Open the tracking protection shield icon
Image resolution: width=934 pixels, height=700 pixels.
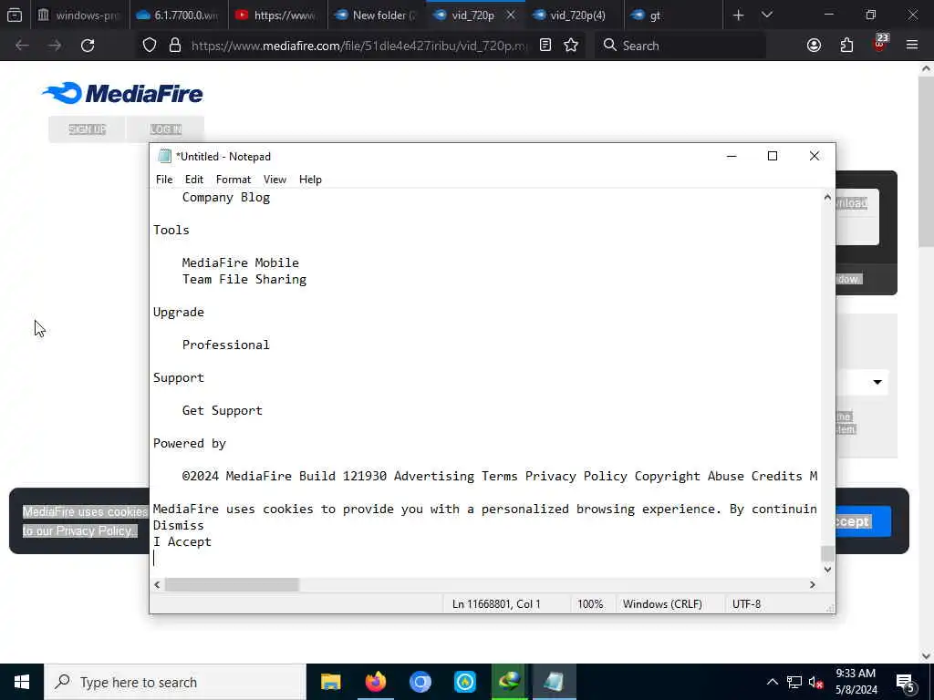150,46
